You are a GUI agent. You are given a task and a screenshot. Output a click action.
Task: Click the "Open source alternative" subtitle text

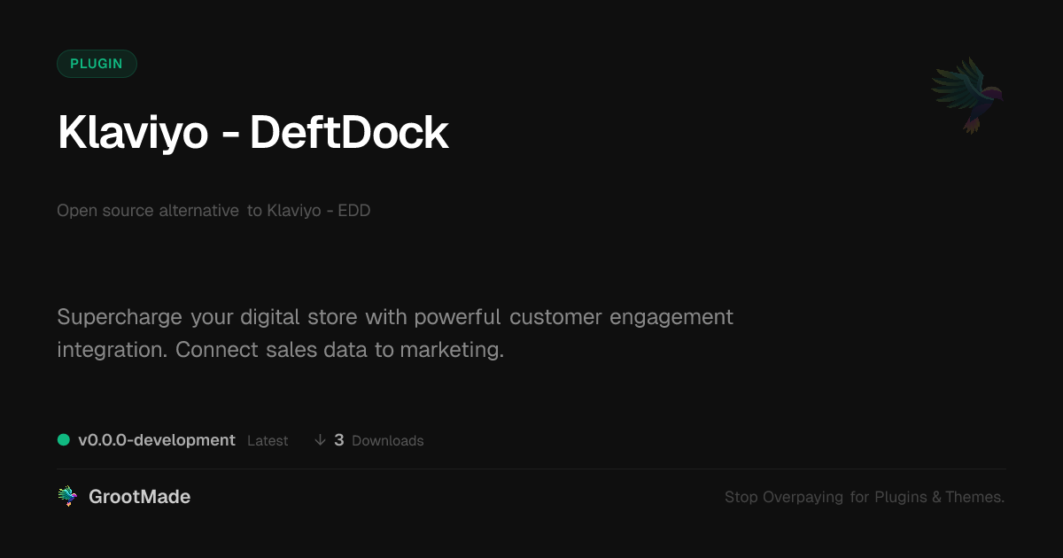147,211
